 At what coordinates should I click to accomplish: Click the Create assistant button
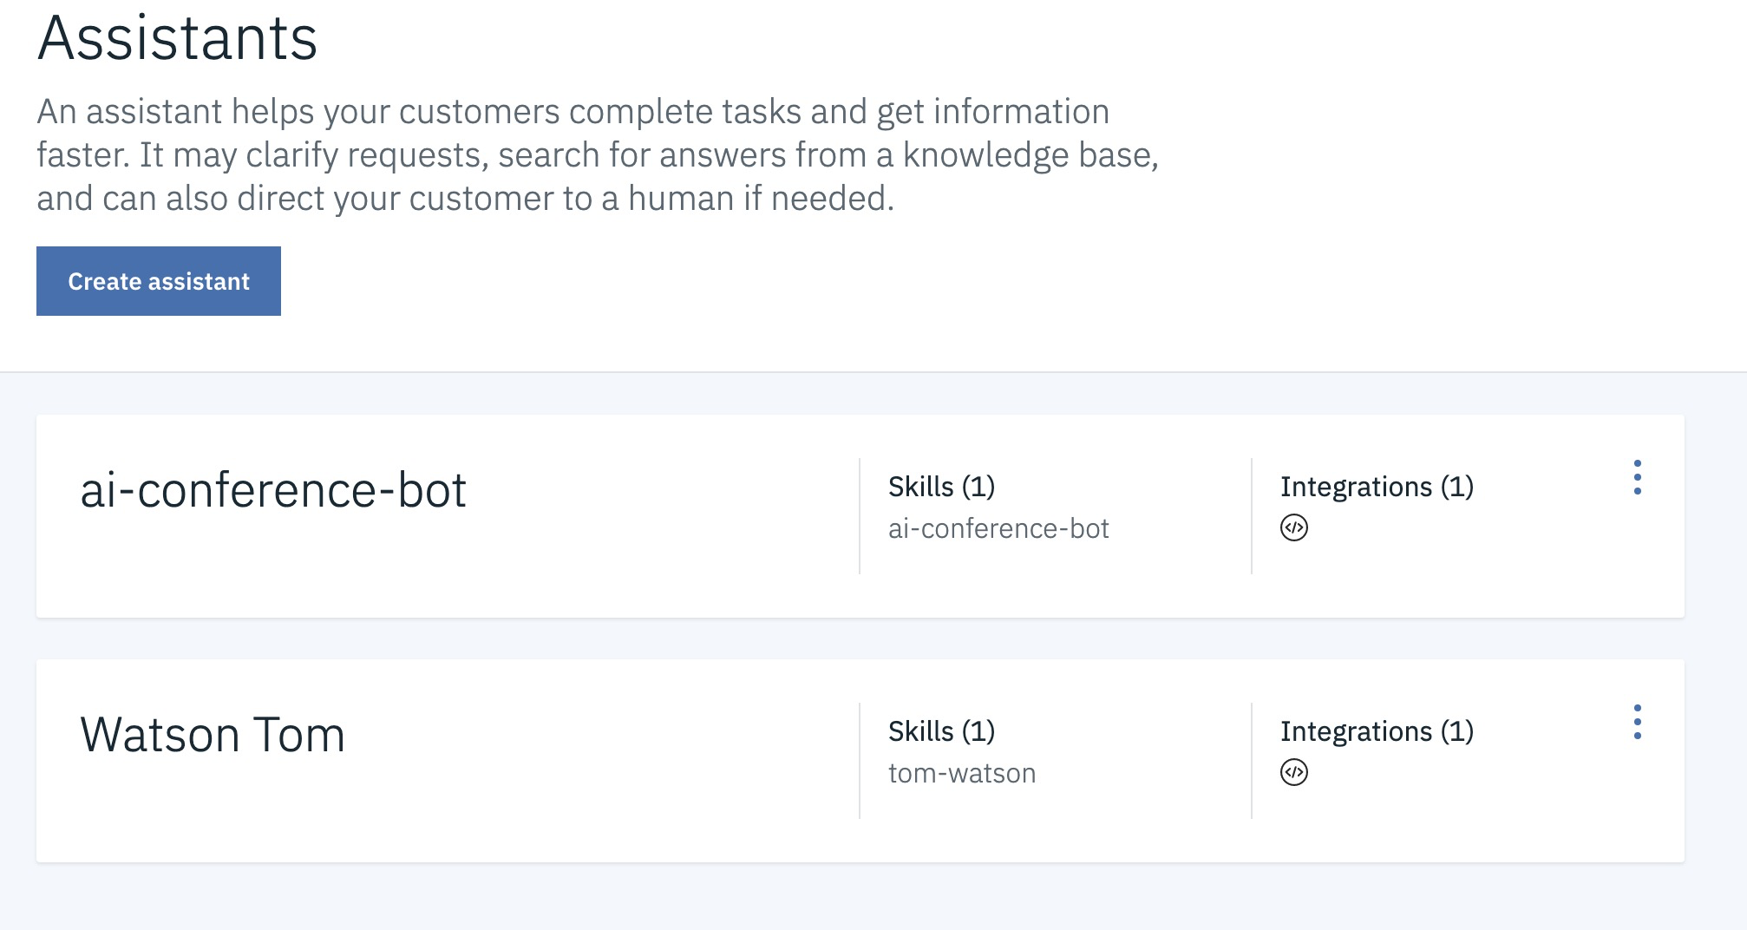[x=159, y=281]
